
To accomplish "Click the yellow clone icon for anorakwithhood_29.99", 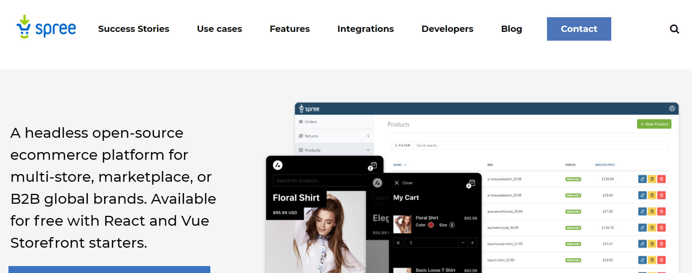I will (x=652, y=211).
